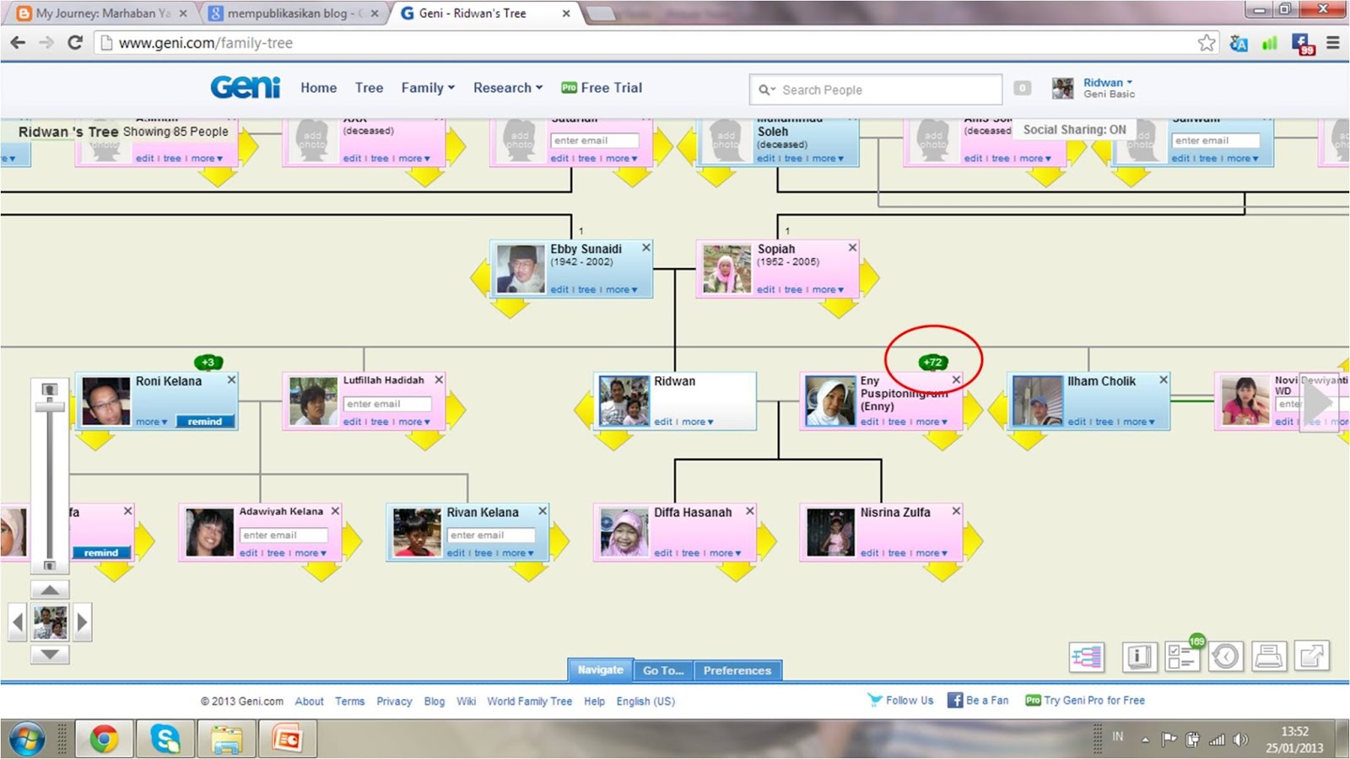Viewport: 1350px width, 759px height.
Task: Open the World Family Tree footer link
Action: (x=529, y=701)
